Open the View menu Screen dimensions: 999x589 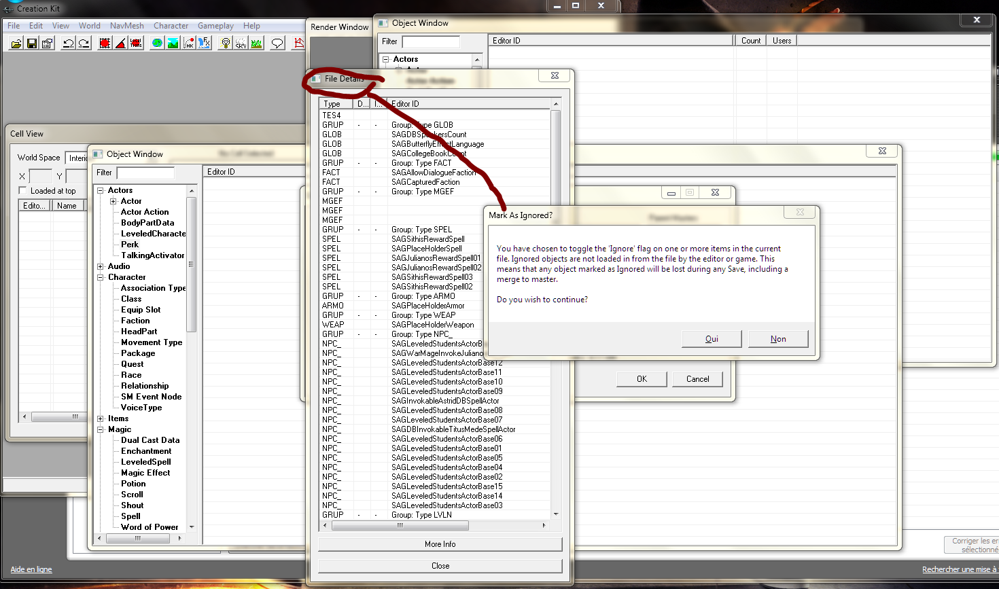coord(60,26)
